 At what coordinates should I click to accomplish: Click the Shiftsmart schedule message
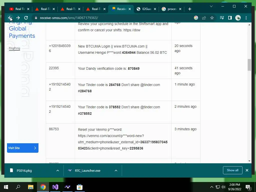click(123, 27)
